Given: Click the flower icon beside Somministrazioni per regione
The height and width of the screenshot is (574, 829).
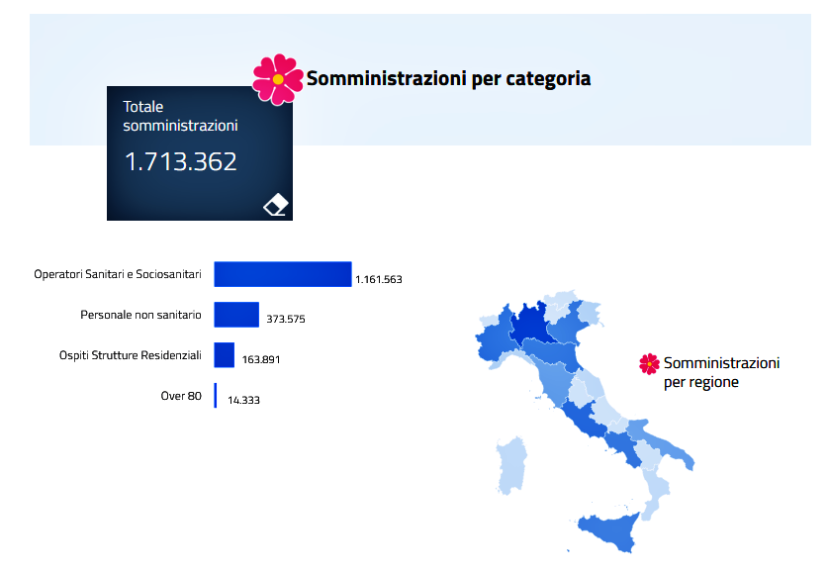Looking at the screenshot, I should pos(649,364).
